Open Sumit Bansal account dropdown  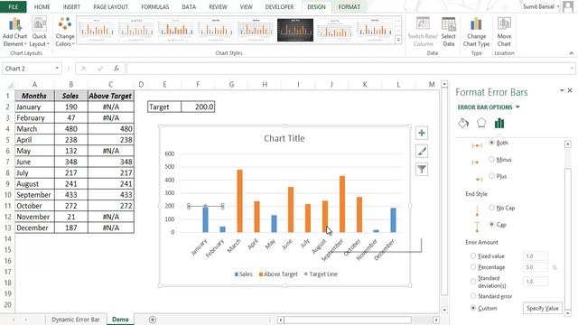558,6
